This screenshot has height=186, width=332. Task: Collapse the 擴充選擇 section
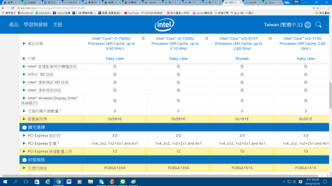pyautogui.click(x=24, y=127)
